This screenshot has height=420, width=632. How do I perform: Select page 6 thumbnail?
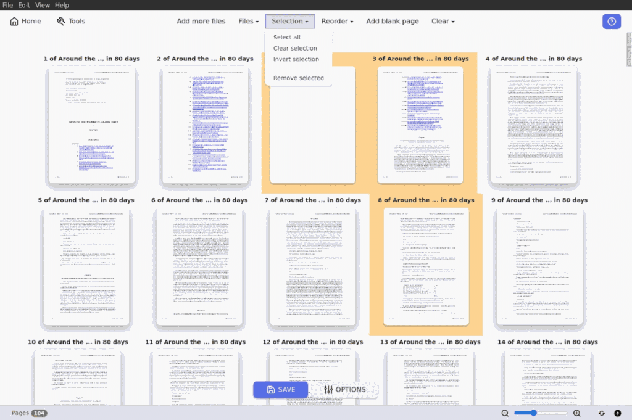[199, 266]
